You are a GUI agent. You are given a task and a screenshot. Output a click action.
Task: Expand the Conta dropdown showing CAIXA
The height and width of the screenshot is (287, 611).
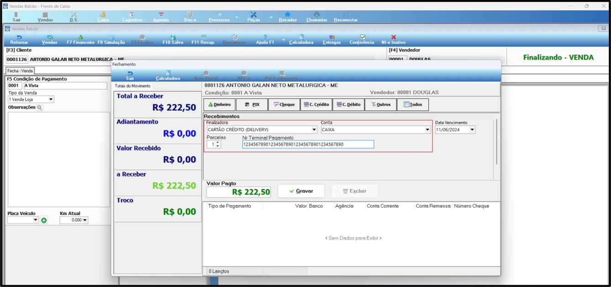(428, 130)
